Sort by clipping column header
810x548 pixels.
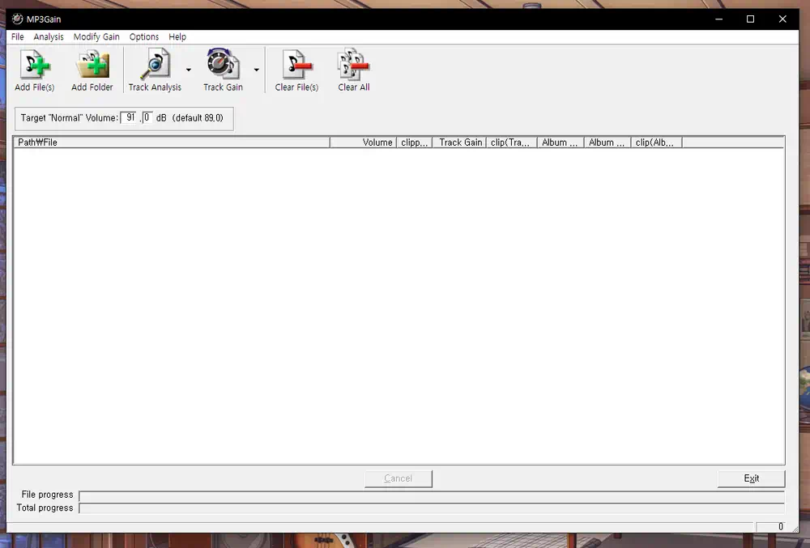click(x=414, y=142)
